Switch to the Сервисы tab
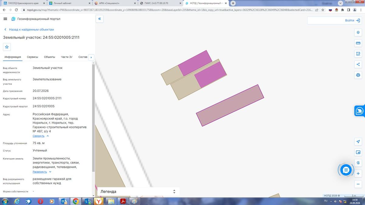Screen dimensions: 365x205 tap(33, 57)
